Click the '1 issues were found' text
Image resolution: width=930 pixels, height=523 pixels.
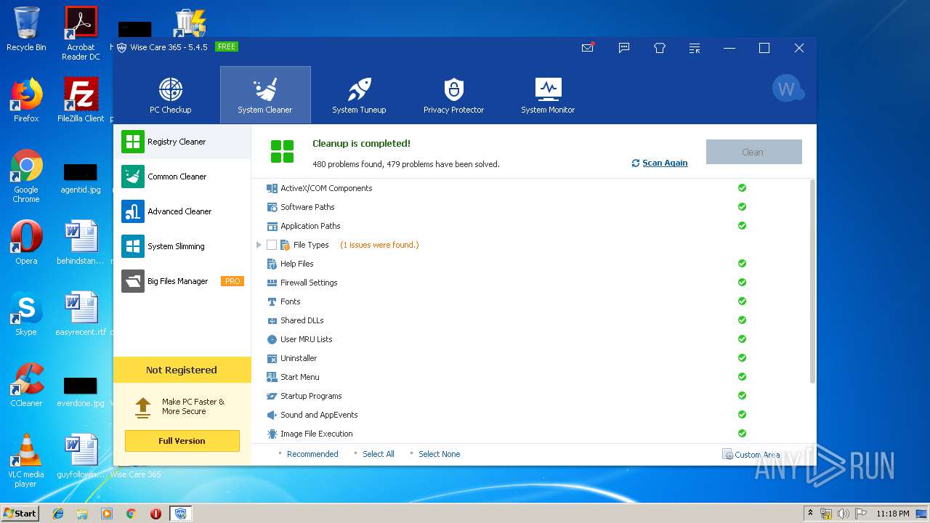(x=379, y=245)
